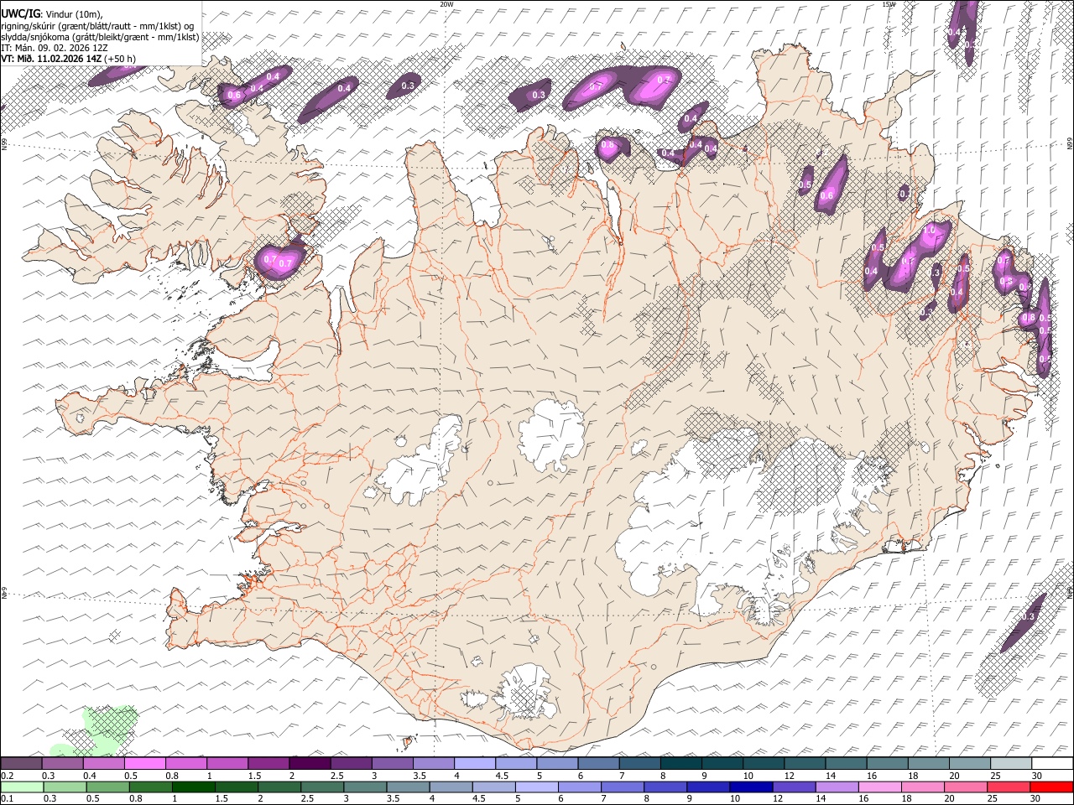Click the line 'rigning/skúrir (grænt/blátt/rautt - mm/1klst) og'
Viewport: 1074px width, 805px height.
tap(97, 26)
